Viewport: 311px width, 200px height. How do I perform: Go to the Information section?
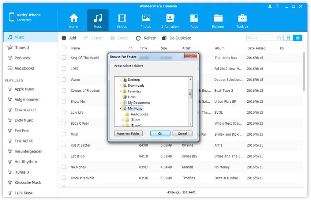coord(170,20)
